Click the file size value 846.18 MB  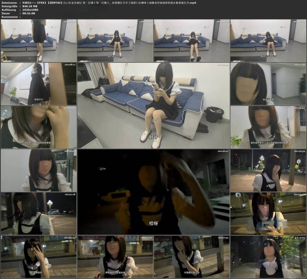pyautogui.click(x=30, y=6)
